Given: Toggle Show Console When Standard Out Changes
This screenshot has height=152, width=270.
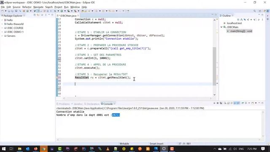Looking at the screenshot, I should click(x=235, y=103).
